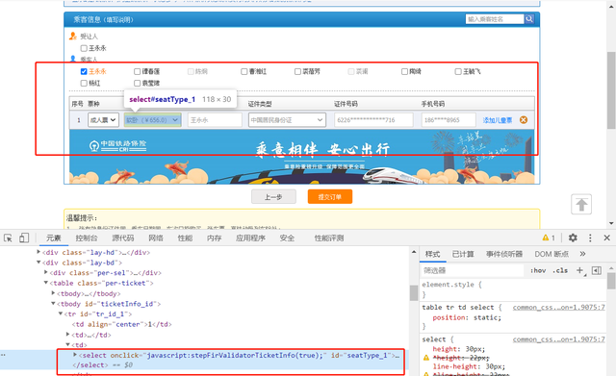Tick the 王永永 checkbox under 受让人
The image size is (616, 376).
coord(84,48)
